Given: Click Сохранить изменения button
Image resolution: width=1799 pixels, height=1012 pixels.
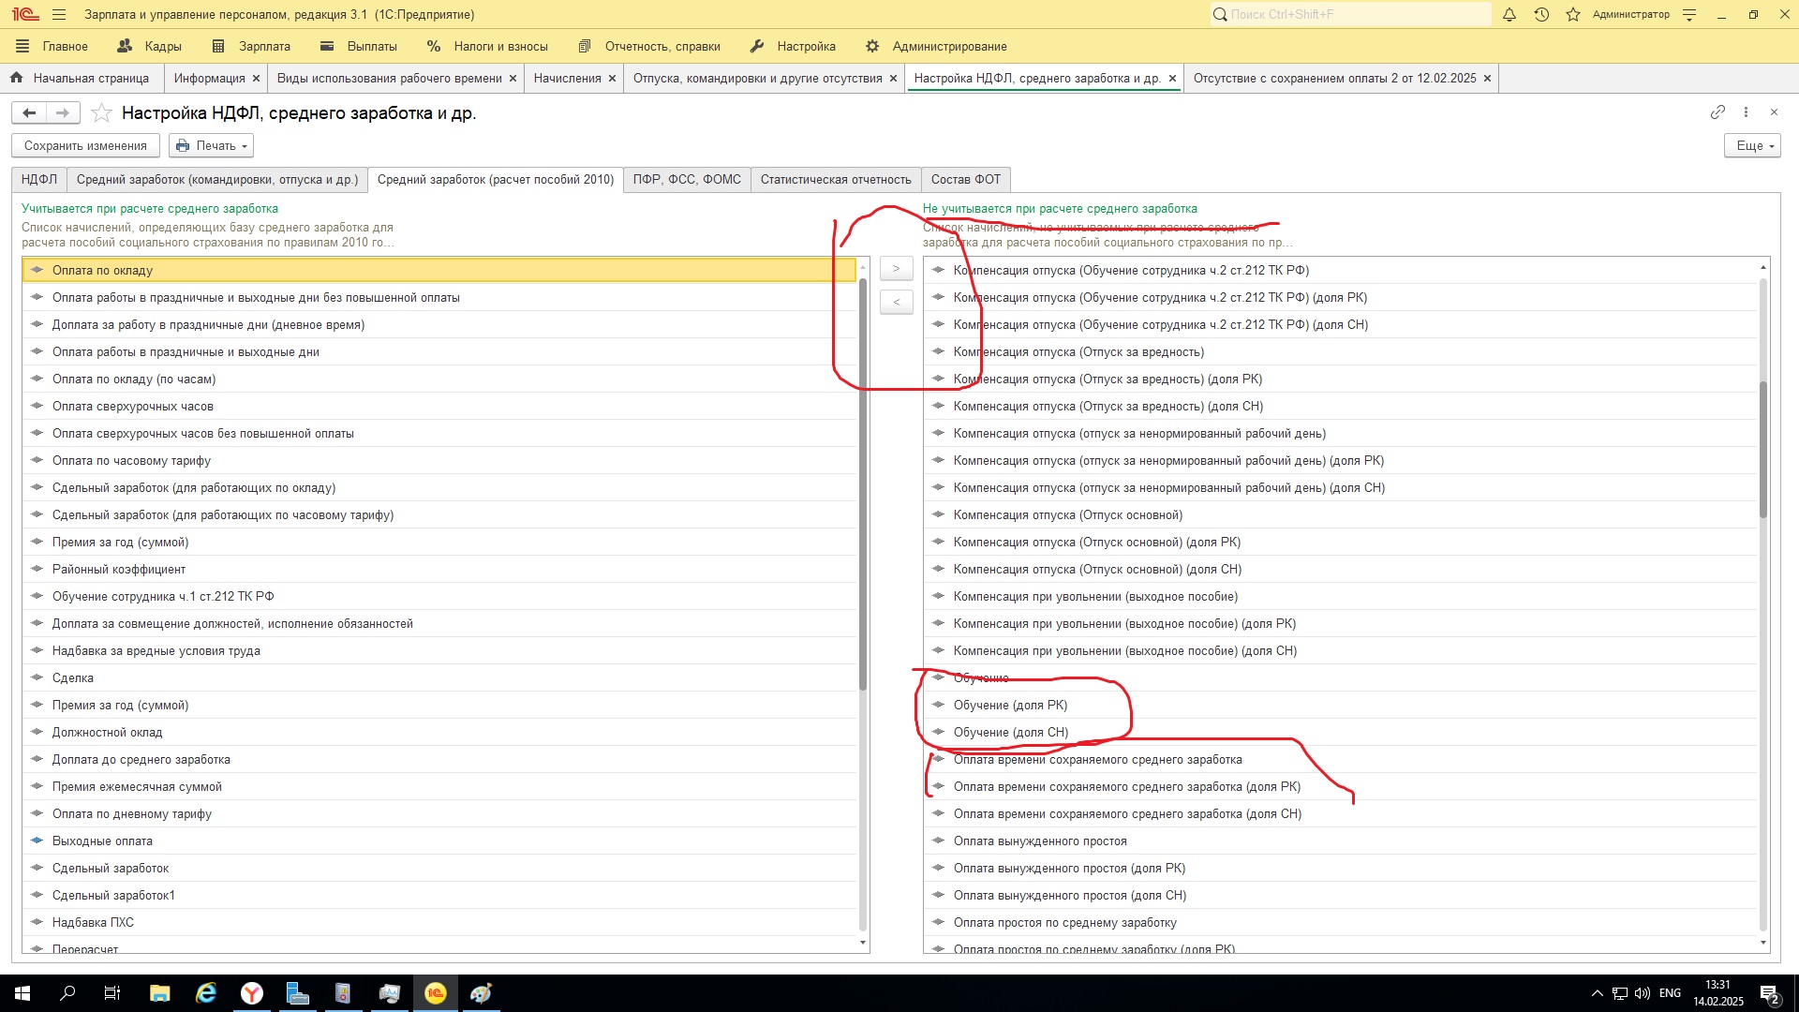Looking at the screenshot, I should point(85,145).
